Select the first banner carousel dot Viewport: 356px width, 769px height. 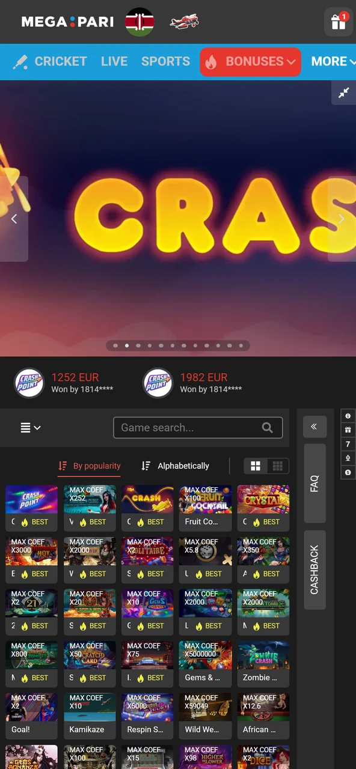point(115,345)
